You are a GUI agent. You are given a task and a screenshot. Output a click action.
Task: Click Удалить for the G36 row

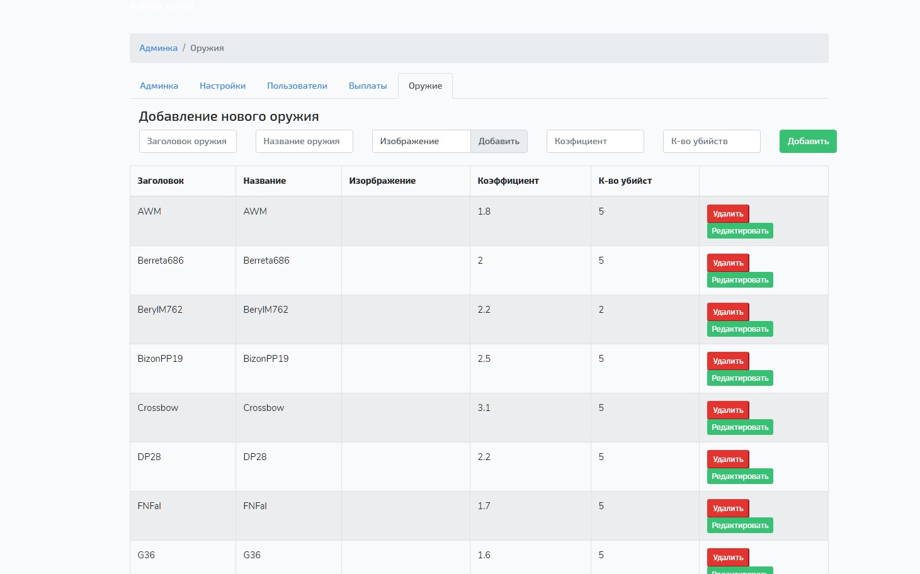[x=728, y=558]
